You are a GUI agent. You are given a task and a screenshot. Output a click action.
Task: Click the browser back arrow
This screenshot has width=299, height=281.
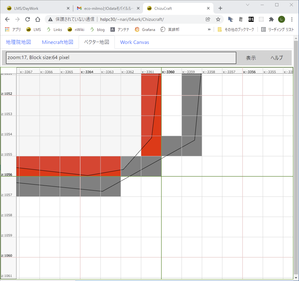[x=8, y=19]
